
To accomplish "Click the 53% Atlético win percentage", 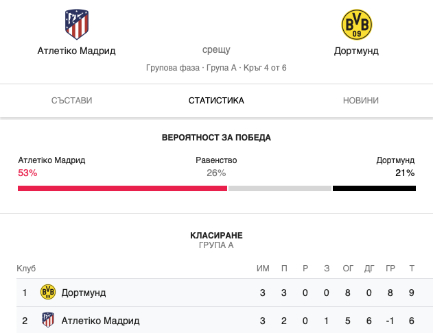I will 27,173.
